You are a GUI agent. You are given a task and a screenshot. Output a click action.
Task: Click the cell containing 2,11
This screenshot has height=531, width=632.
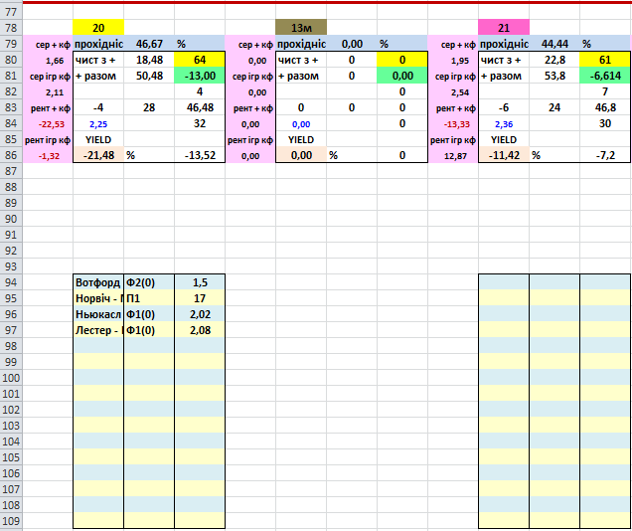(48, 92)
